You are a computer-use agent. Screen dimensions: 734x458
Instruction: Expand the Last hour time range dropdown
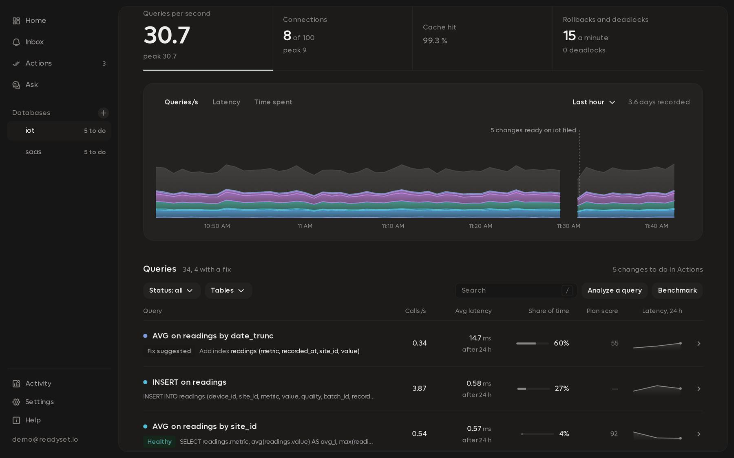[x=594, y=102]
